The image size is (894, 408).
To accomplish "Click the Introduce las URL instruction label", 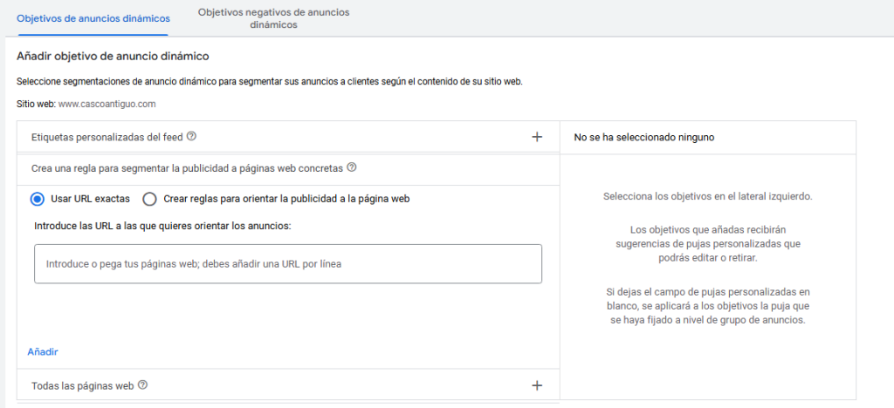I will point(162,226).
